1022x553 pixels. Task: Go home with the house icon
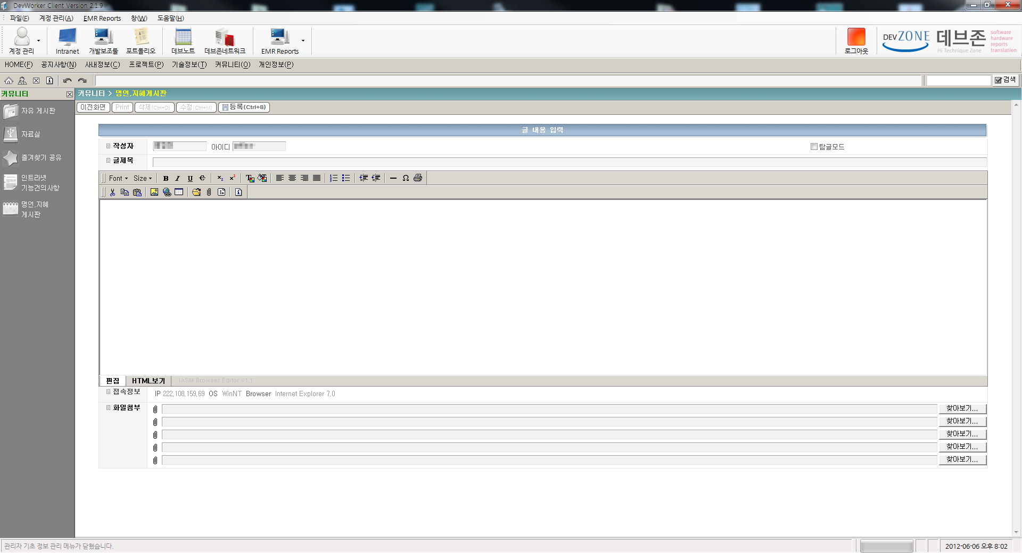[x=9, y=80]
